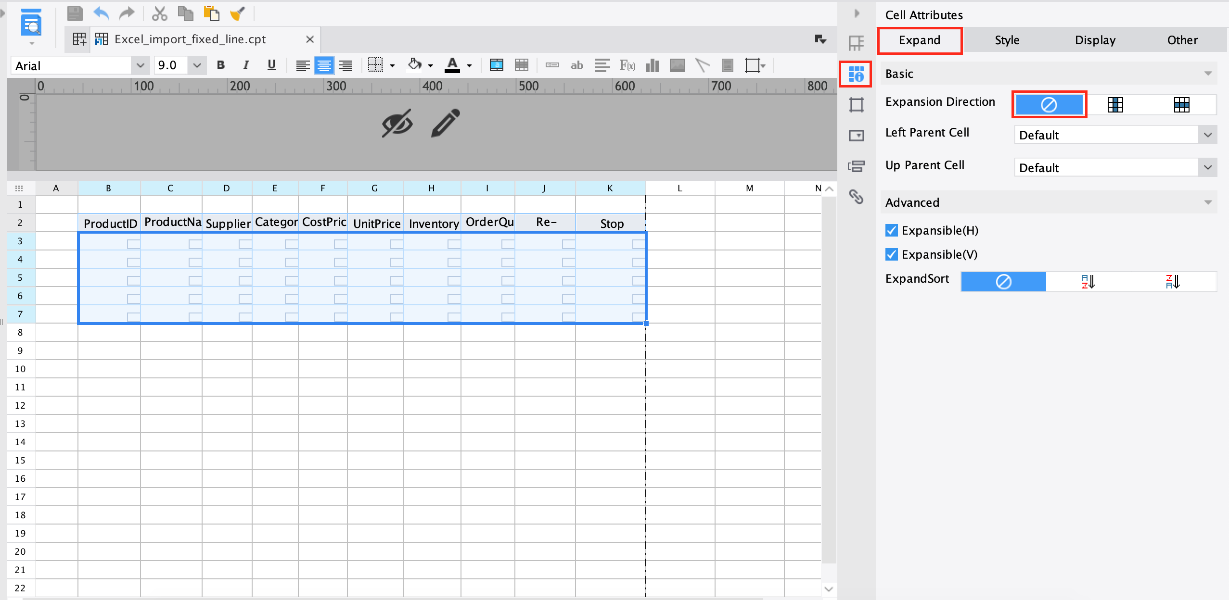The height and width of the screenshot is (600, 1229).
Task: Open the font size dropdown
Action: coord(197,65)
